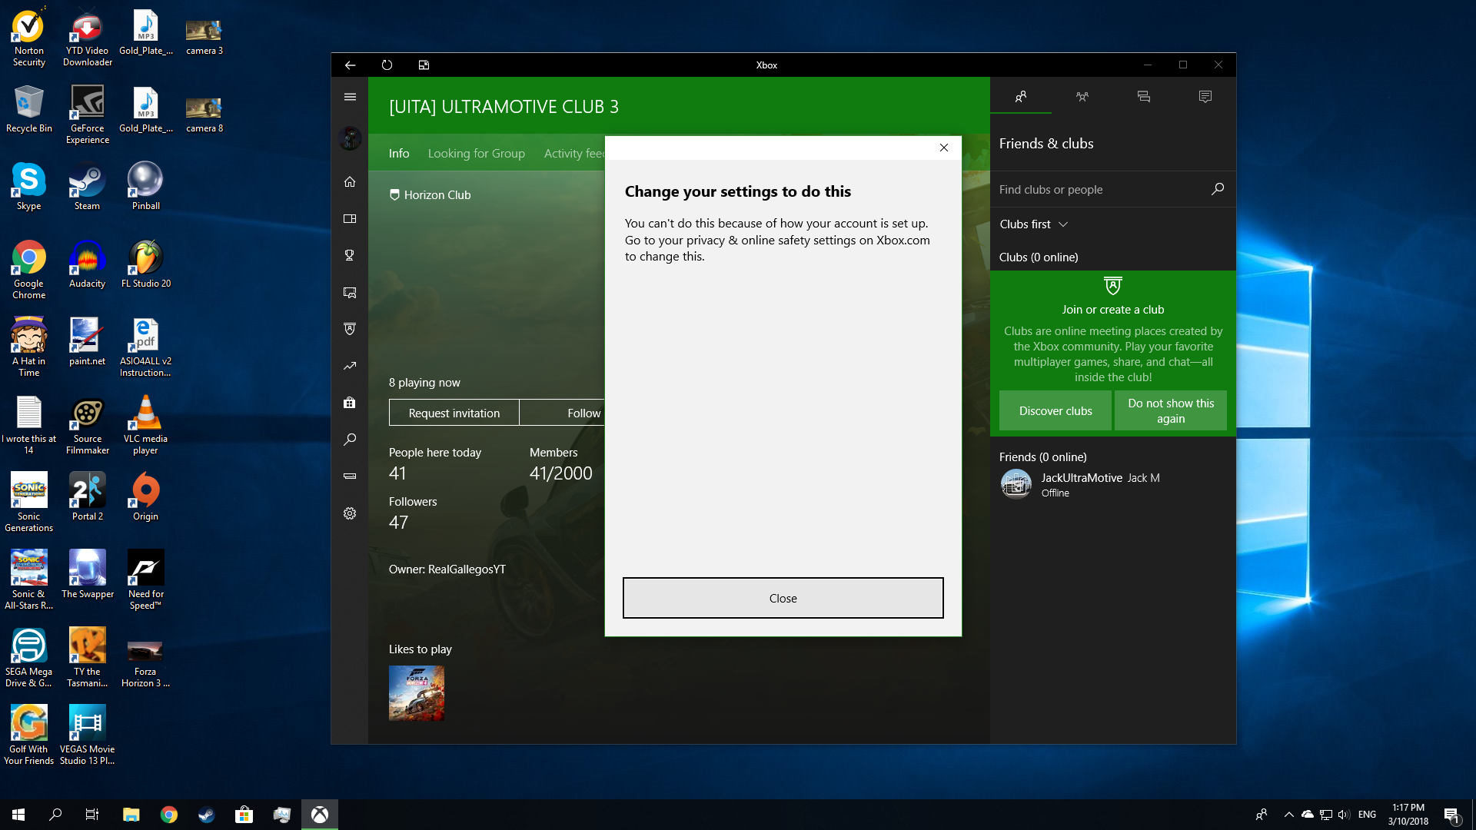The width and height of the screenshot is (1476, 830).
Task: Open Steam from the taskbar
Action: pos(207,815)
